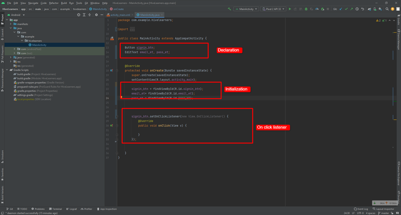Close the MainActivity.java tab
The height and width of the screenshot is (215, 401).
[x=162, y=15]
